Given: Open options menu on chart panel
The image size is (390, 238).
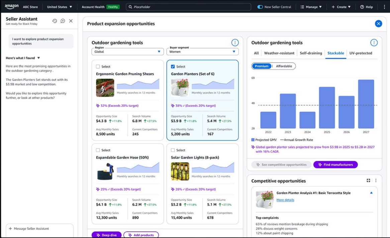Looking at the screenshot, I should coord(374,43).
